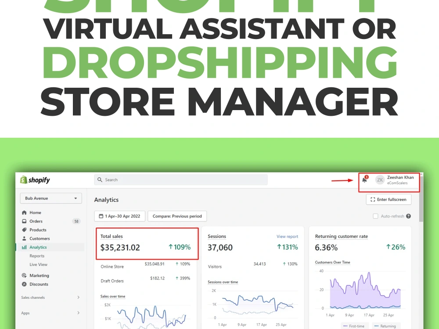The height and width of the screenshot is (329, 439).
Task: Click Enter fullscreen button
Action: [x=389, y=200]
